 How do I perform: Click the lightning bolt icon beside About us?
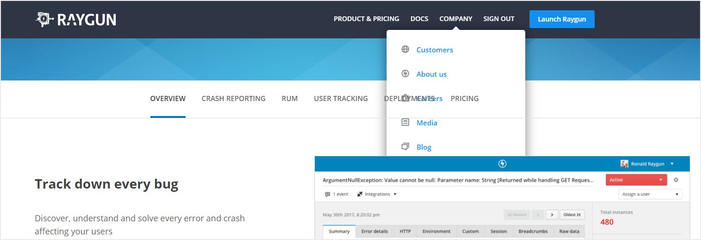[x=405, y=74]
